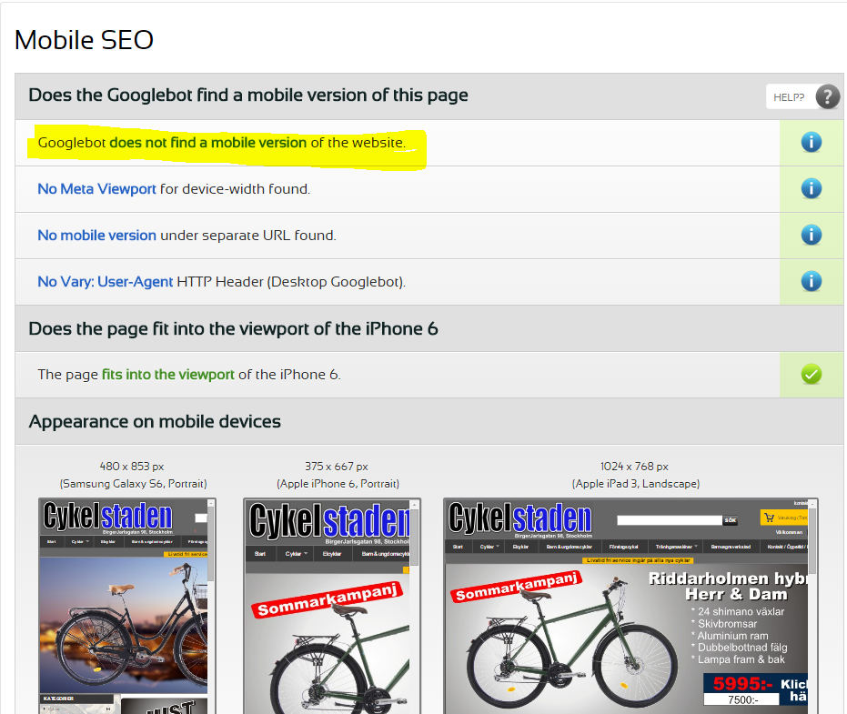Follow the No Meta Viewport link

tap(96, 189)
